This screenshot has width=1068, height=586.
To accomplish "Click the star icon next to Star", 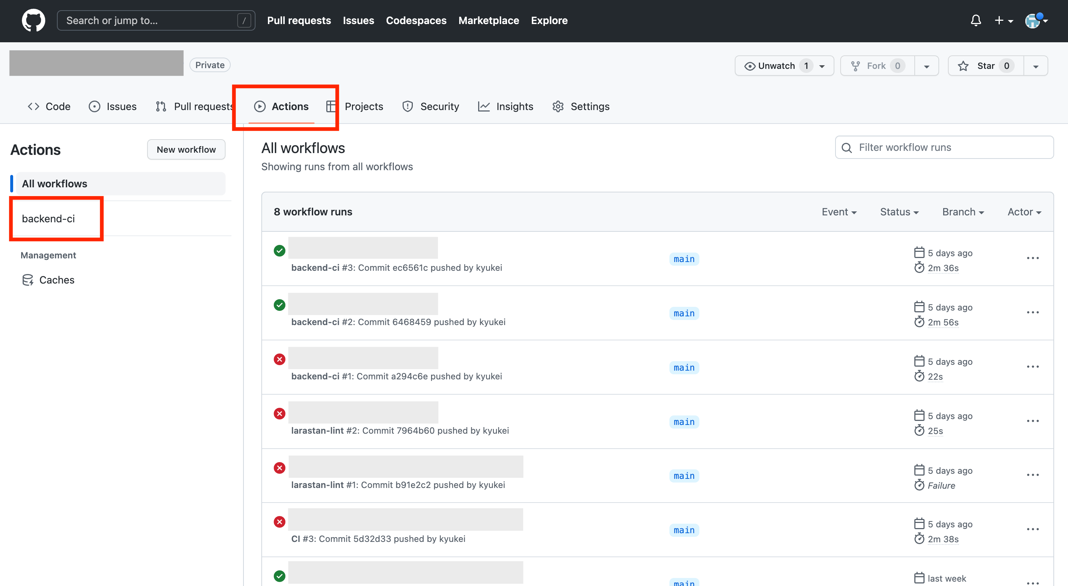I will 964,65.
